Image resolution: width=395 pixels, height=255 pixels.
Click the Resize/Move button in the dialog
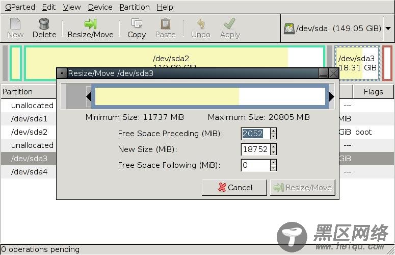pyautogui.click(x=303, y=188)
